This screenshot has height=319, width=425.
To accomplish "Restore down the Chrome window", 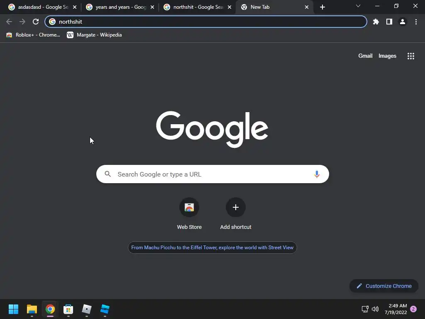I will [x=396, y=6].
